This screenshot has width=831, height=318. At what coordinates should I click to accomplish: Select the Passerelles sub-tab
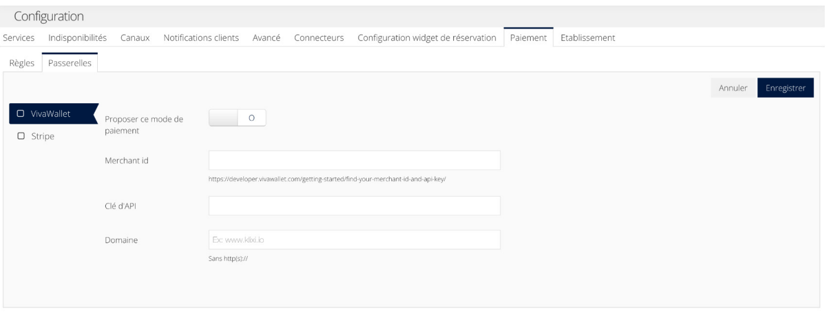pyautogui.click(x=70, y=63)
